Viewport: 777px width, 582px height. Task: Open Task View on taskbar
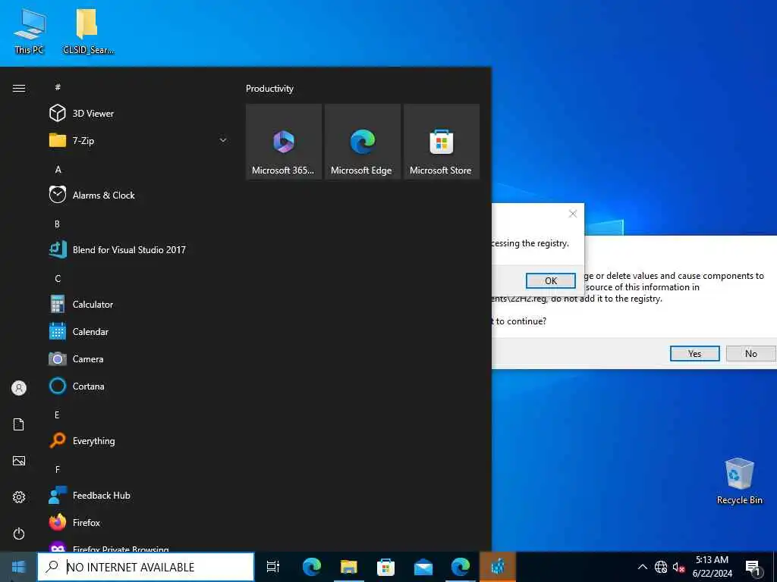pos(273,567)
